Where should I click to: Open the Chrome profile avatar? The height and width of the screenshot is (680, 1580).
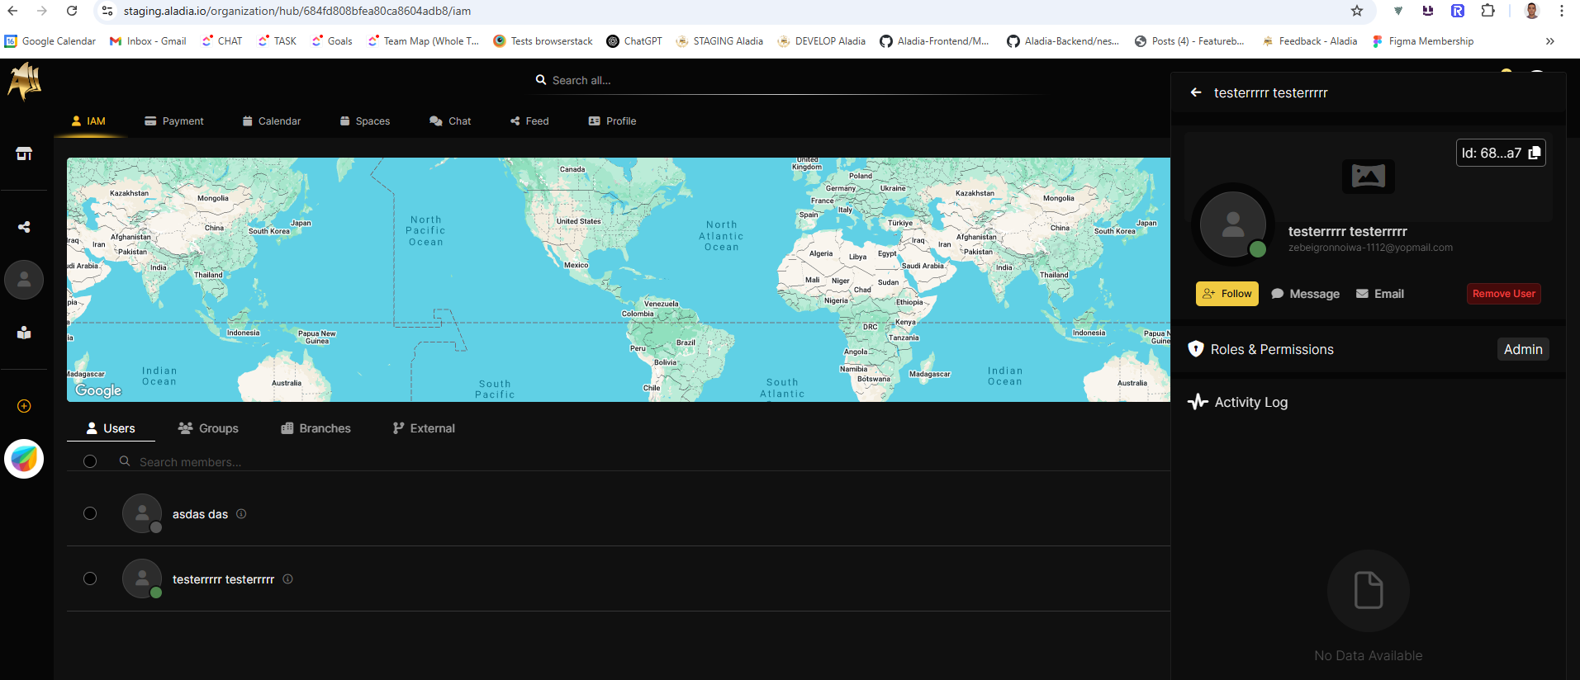(1532, 11)
